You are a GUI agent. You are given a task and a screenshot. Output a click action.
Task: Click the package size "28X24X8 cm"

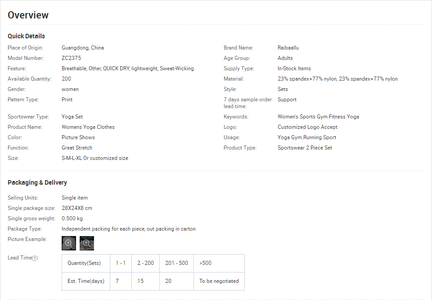coord(77,208)
